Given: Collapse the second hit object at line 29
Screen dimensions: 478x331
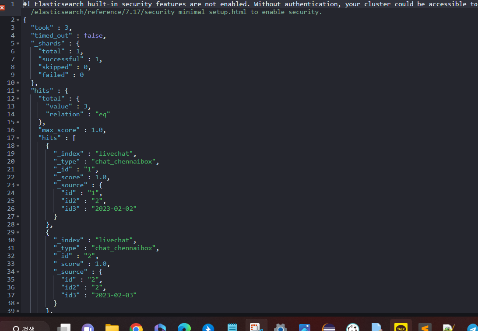Looking at the screenshot, I should [18, 232].
